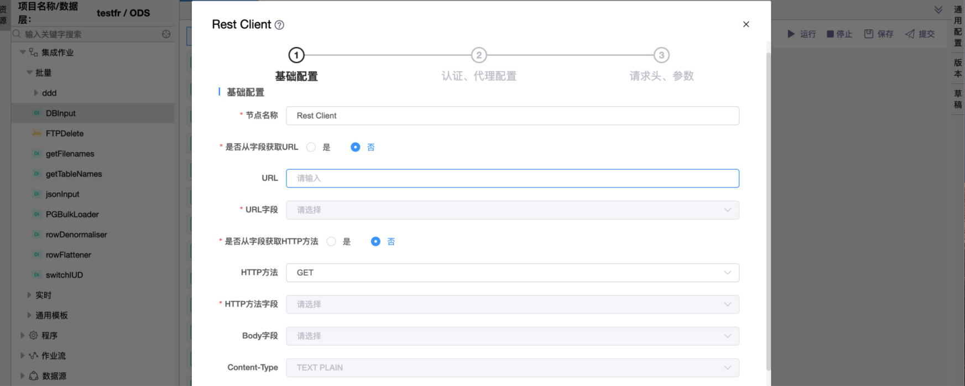Go to step 3 请求头、参数
965x386 pixels.
(x=661, y=55)
